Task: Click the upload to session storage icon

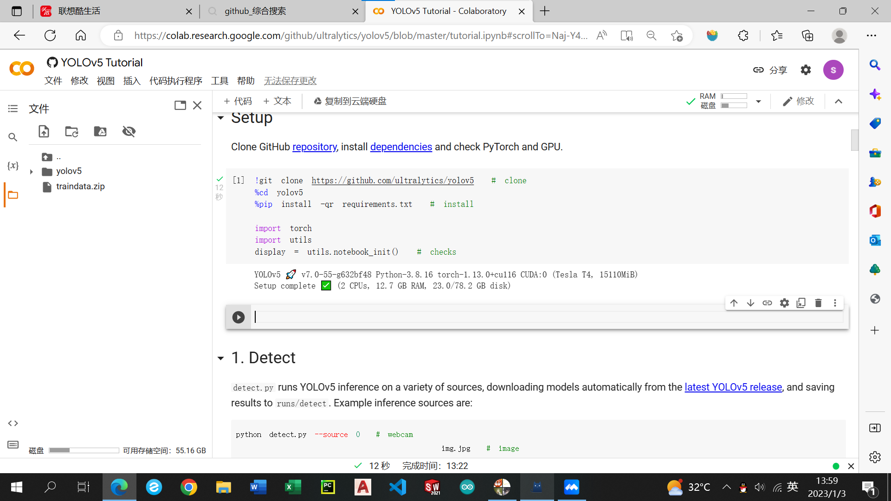Action: (x=44, y=132)
